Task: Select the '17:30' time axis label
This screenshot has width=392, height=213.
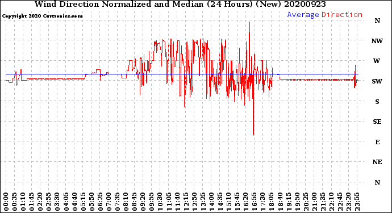Action: [x=262, y=202]
